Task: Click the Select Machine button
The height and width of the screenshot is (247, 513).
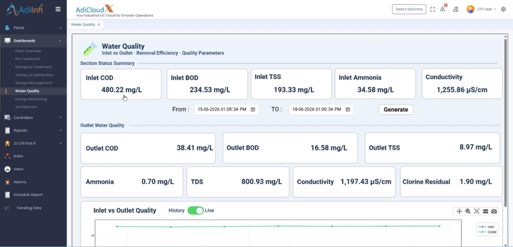Action: [409, 9]
